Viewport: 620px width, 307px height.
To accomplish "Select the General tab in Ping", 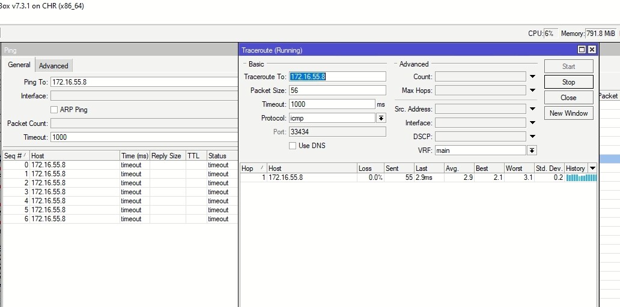I will [x=19, y=65].
